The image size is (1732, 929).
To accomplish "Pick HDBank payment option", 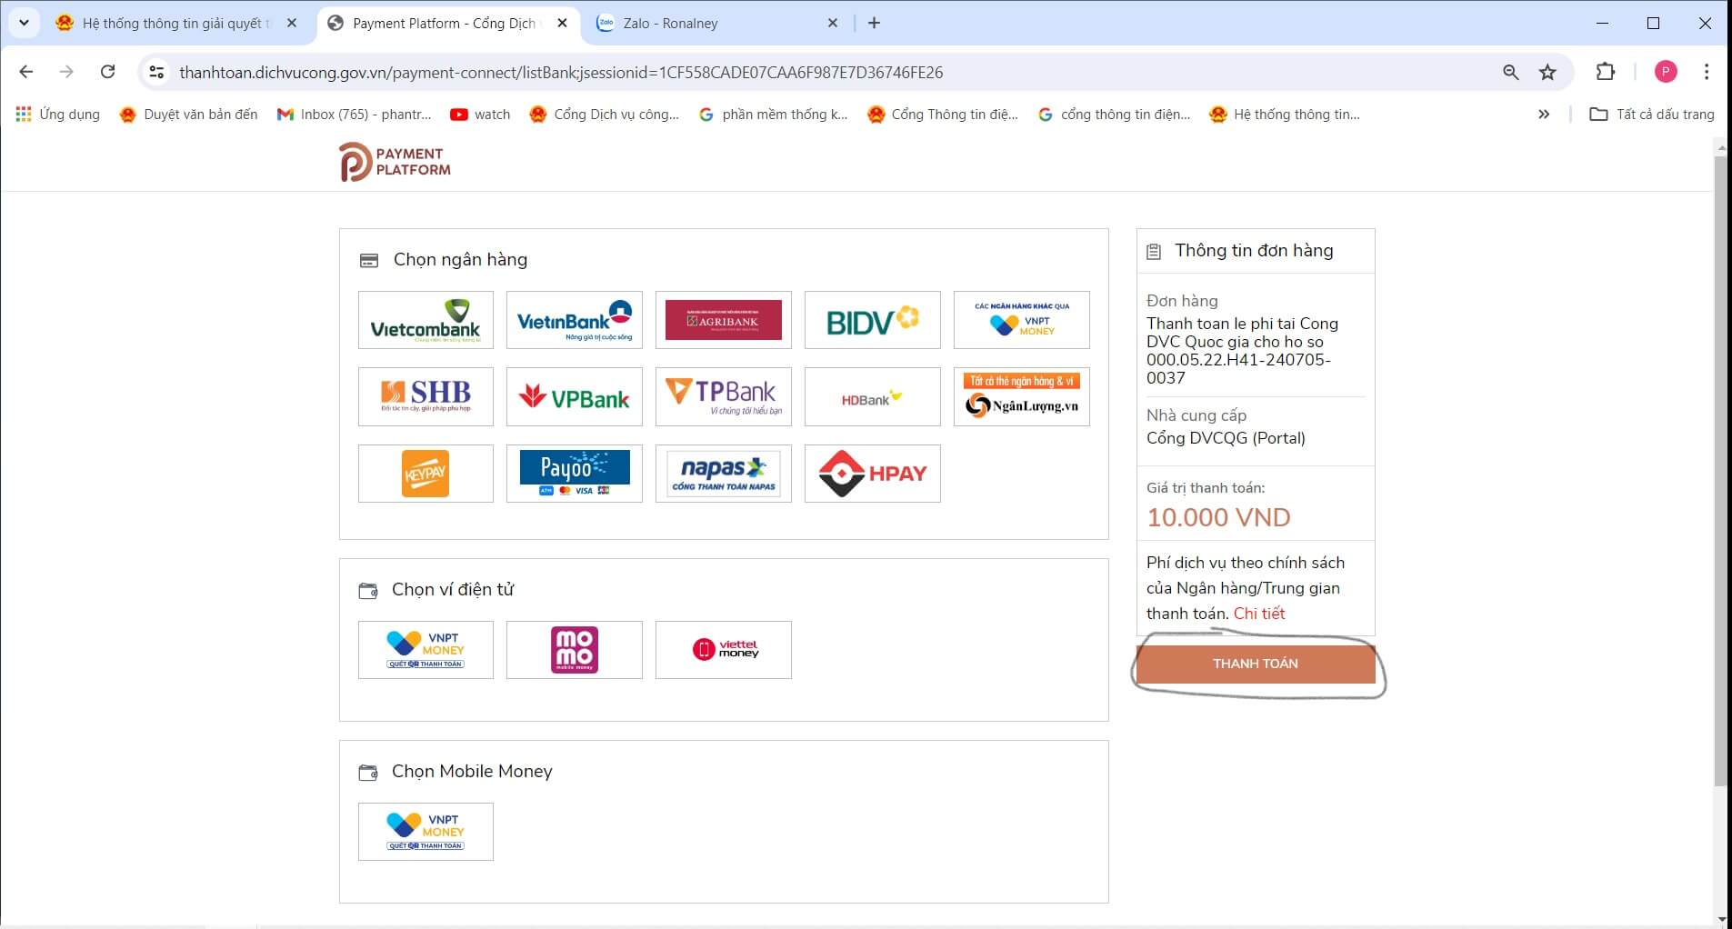I will pyautogui.click(x=872, y=396).
